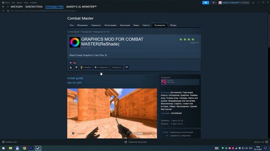Screen dimensions: 270x151
Task: Click the Combat Master page title
Action: point(81,18)
